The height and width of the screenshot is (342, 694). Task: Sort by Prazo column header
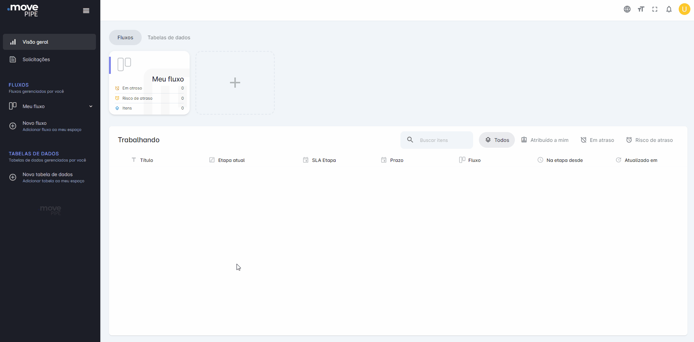pos(397,160)
